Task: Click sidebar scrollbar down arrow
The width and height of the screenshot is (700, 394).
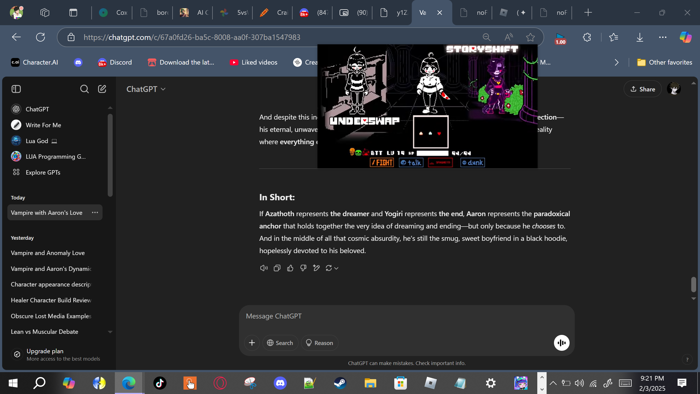Action: [x=110, y=332]
